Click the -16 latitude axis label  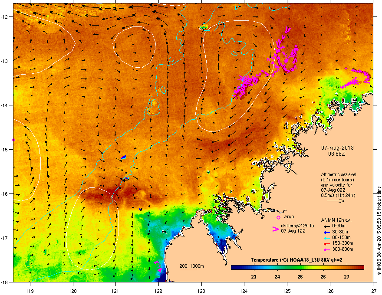pyautogui.click(x=4, y=194)
